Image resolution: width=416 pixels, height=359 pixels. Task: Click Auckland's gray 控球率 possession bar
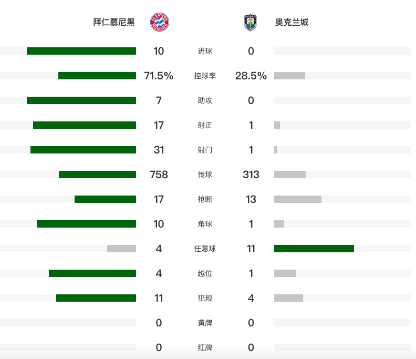(289, 76)
